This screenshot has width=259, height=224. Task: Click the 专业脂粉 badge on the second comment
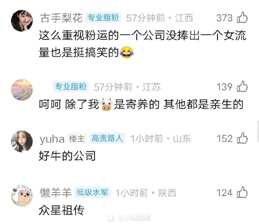[71, 87]
